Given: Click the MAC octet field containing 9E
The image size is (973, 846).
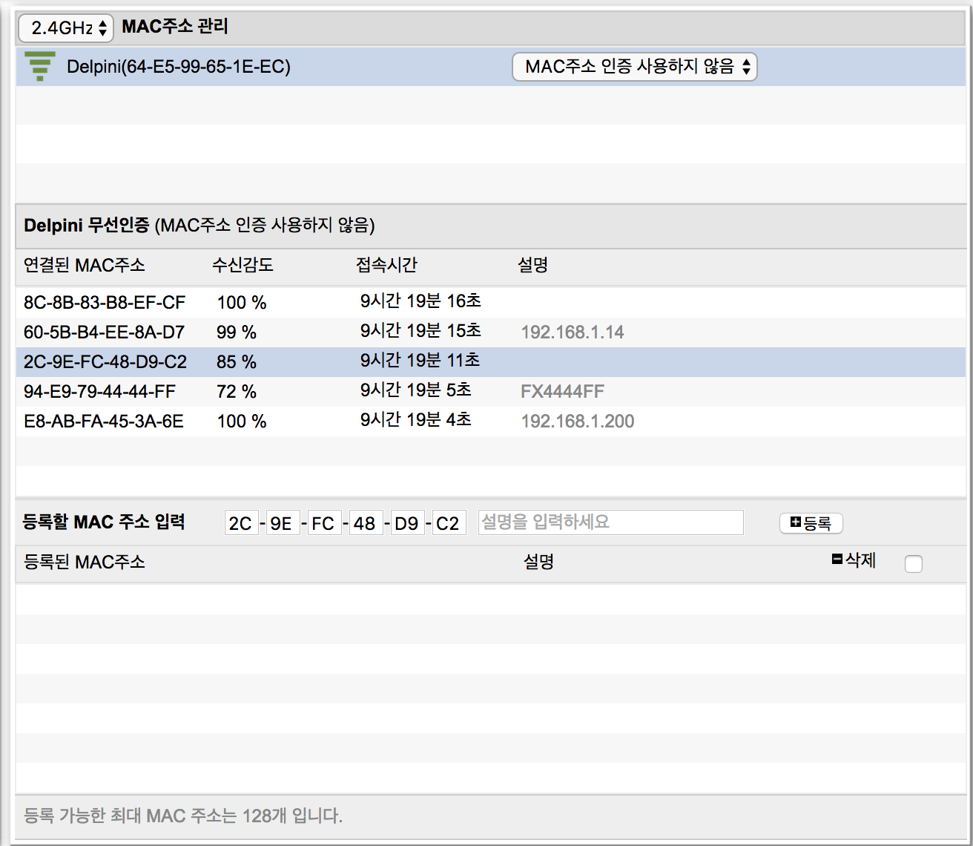Looking at the screenshot, I should click(x=283, y=523).
